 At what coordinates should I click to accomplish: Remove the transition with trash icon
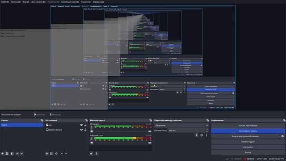202,135
